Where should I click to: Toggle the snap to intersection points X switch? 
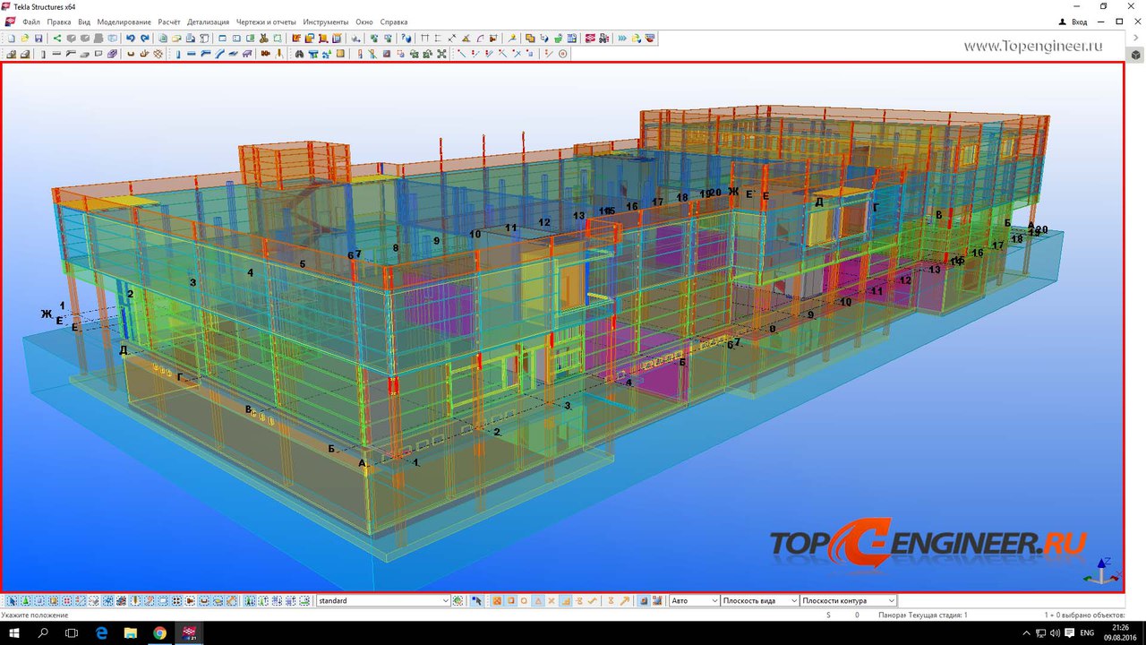[x=552, y=601]
